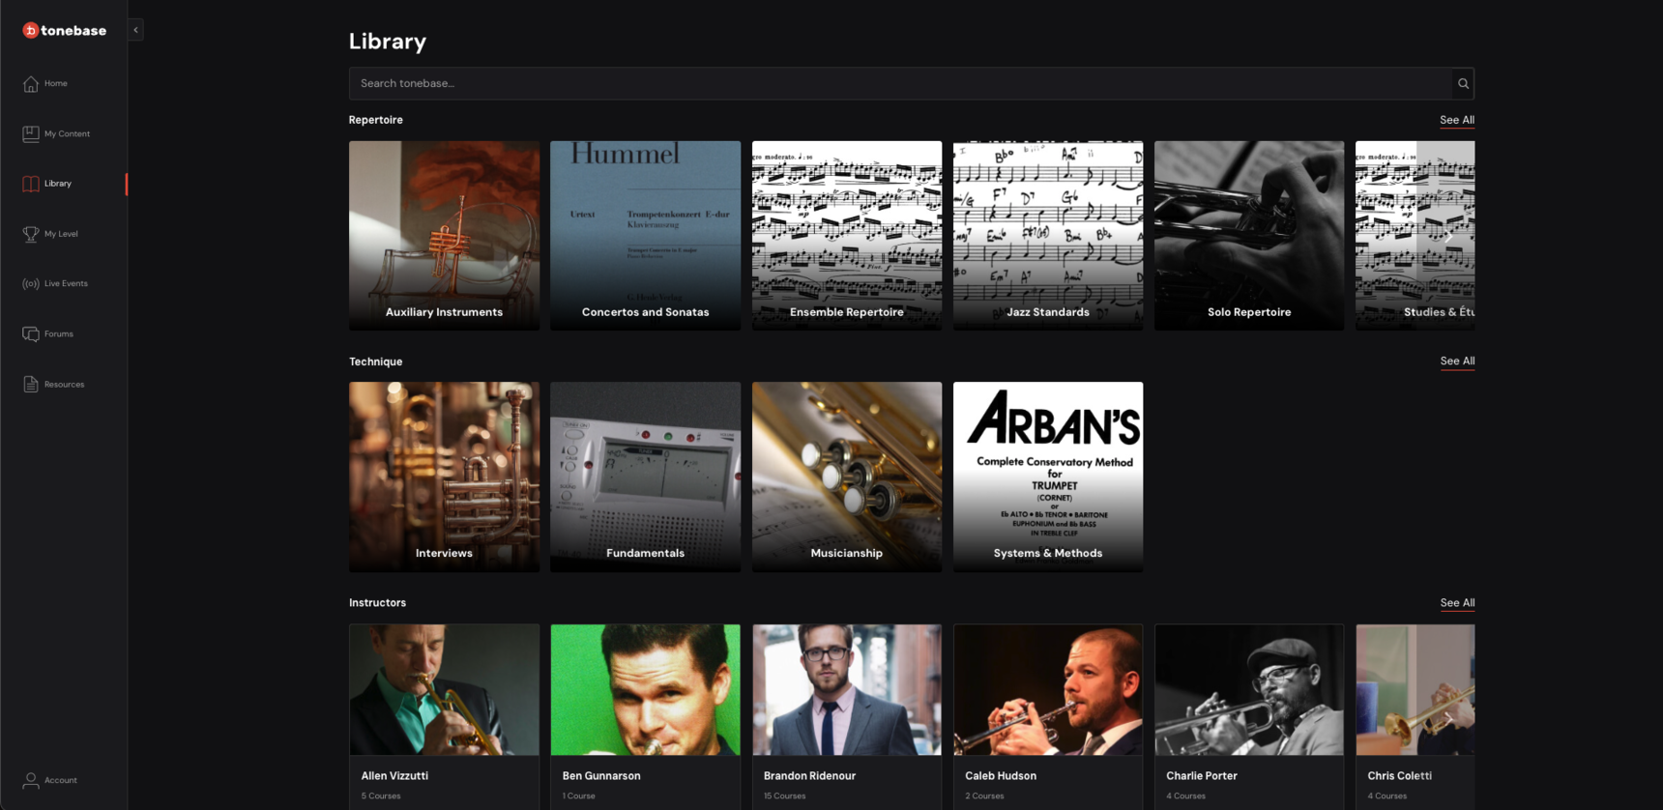Open My Level trophy icon
The width and height of the screenshot is (1663, 810).
pos(31,234)
